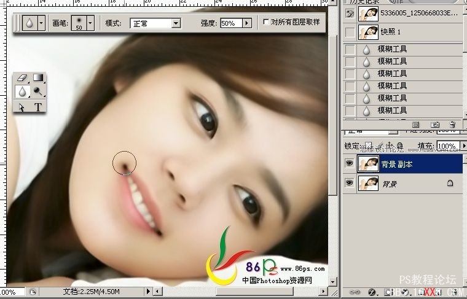Image resolution: width=467 pixels, height=299 pixels.
Task: Select the Path Selection arrow tool
Action: (x=22, y=107)
